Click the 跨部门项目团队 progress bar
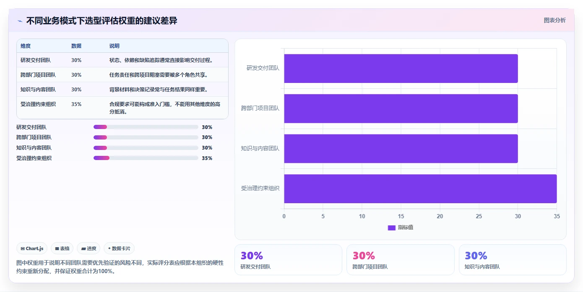The image size is (583, 292). tap(146, 137)
